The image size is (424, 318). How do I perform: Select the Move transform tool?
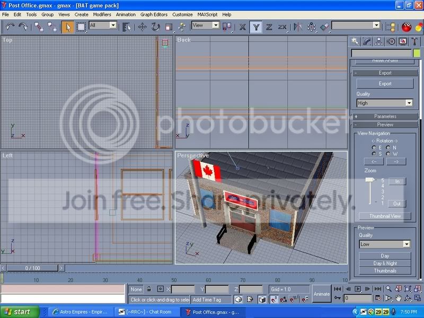click(142, 27)
